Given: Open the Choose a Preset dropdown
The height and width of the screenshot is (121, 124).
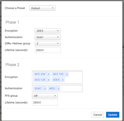Looking at the screenshot, I should tap(42, 8).
